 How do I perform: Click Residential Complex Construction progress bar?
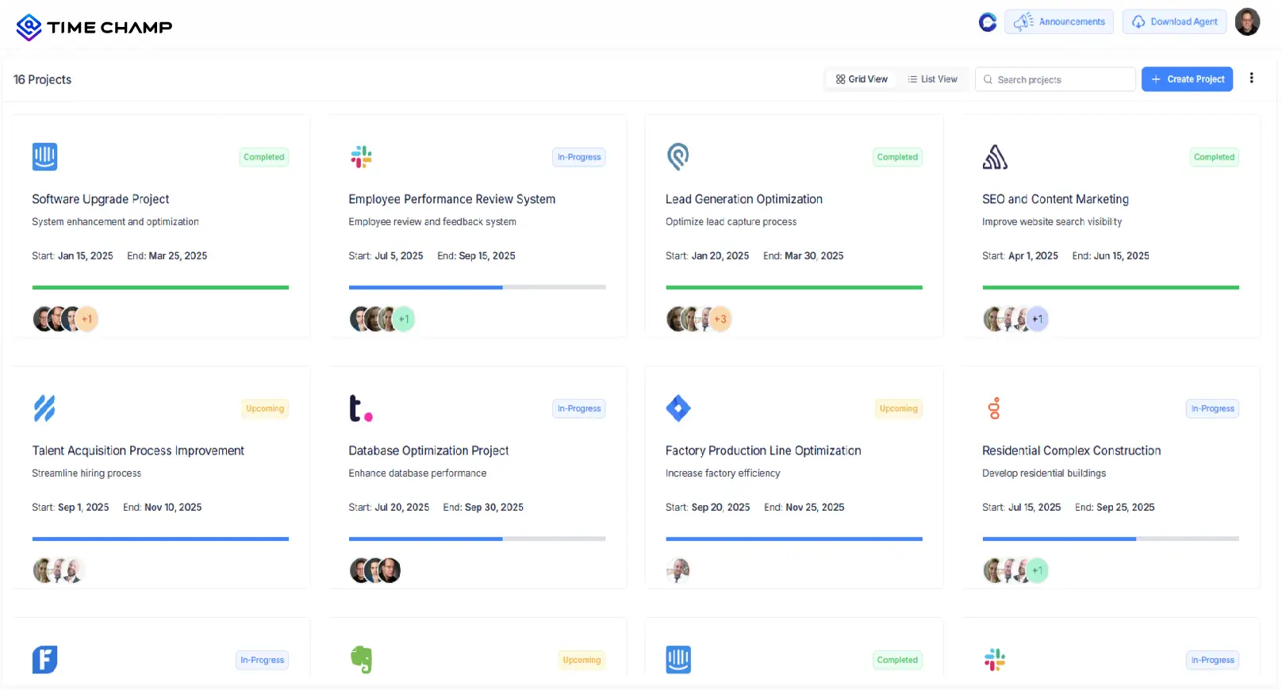click(x=1111, y=539)
